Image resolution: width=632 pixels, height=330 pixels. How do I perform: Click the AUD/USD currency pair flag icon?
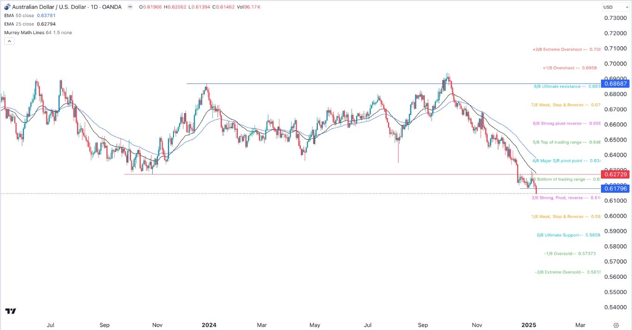pyautogui.click(x=6, y=6)
